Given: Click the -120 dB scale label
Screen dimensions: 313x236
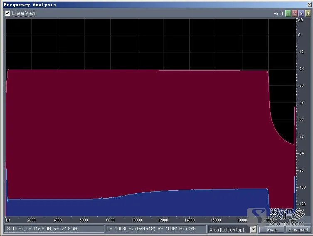Looking at the screenshot, I should click(x=302, y=204).
